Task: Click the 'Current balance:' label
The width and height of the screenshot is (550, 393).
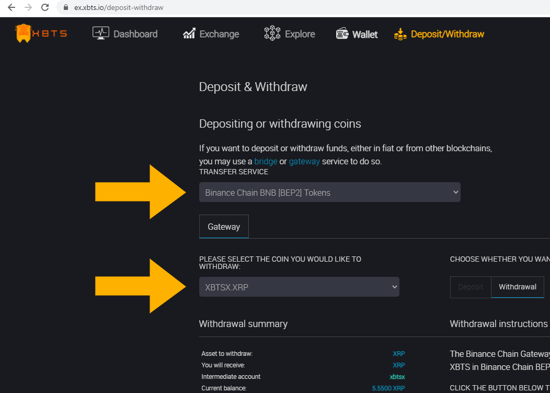Action: coord(224,388)
